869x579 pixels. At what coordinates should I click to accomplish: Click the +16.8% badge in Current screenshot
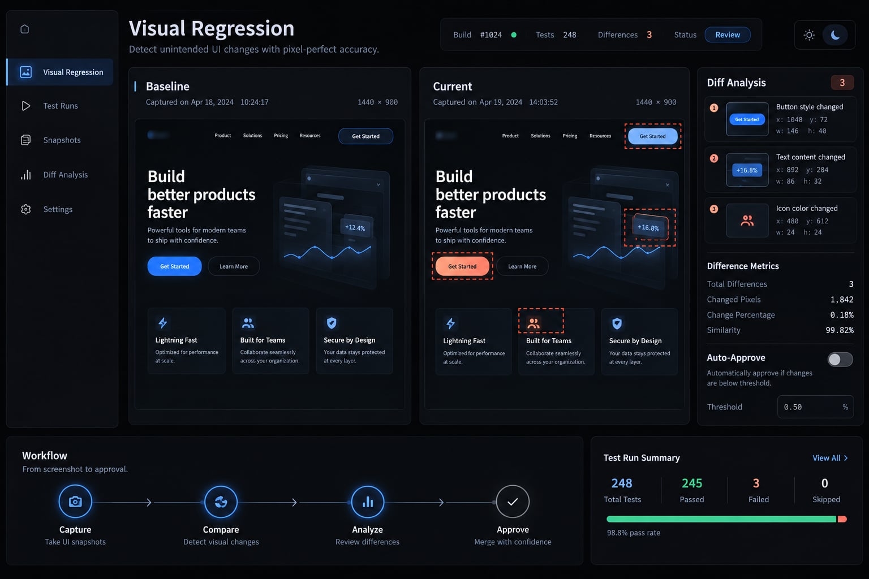[x=648, y=227]
